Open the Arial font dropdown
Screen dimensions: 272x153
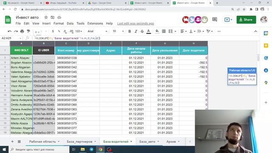(97, 31)
